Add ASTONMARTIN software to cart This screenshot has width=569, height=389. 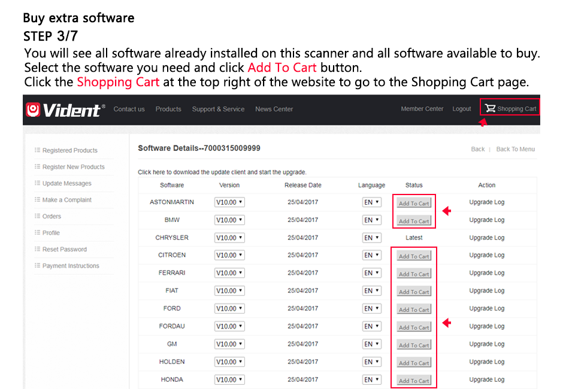tap(414, 203)
